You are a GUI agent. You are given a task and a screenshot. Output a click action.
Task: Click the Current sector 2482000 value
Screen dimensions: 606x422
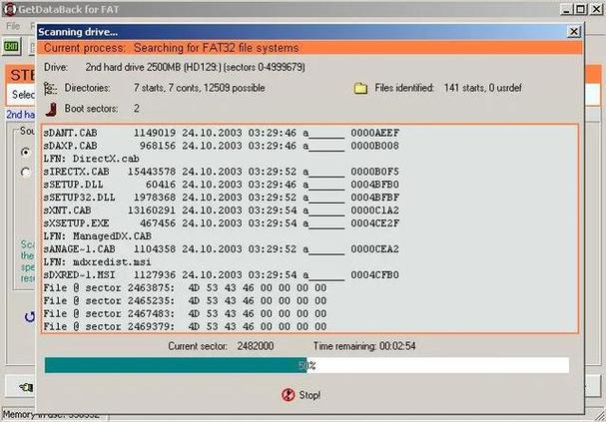coord(255,346)
